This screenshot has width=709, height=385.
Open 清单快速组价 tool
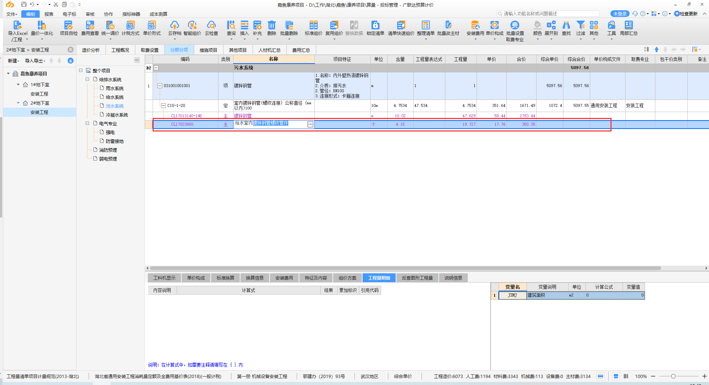pos(401,28)
